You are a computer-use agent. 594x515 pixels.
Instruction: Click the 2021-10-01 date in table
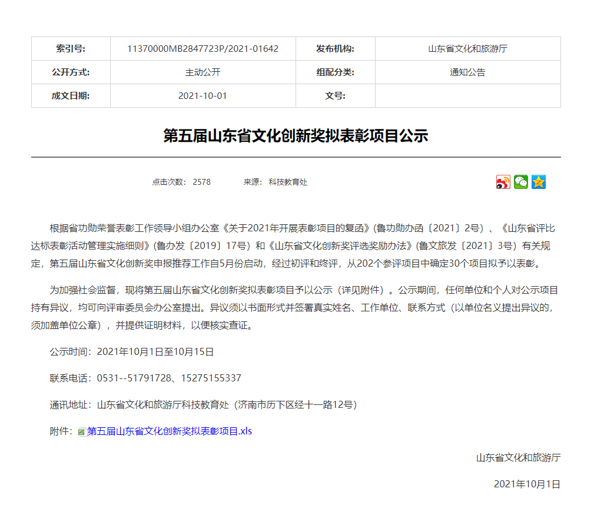coord(203,96)
